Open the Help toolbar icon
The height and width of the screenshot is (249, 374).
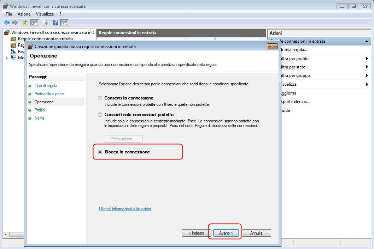click(x=55, y=23)
